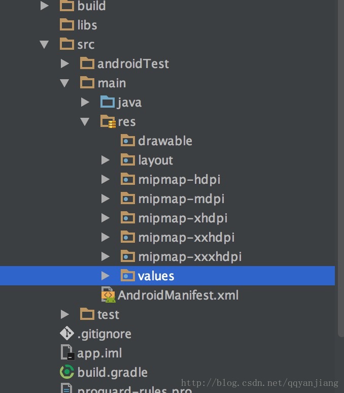344x393 pixels.
Task: Select the 'build' label
Action: click(91, 6)
